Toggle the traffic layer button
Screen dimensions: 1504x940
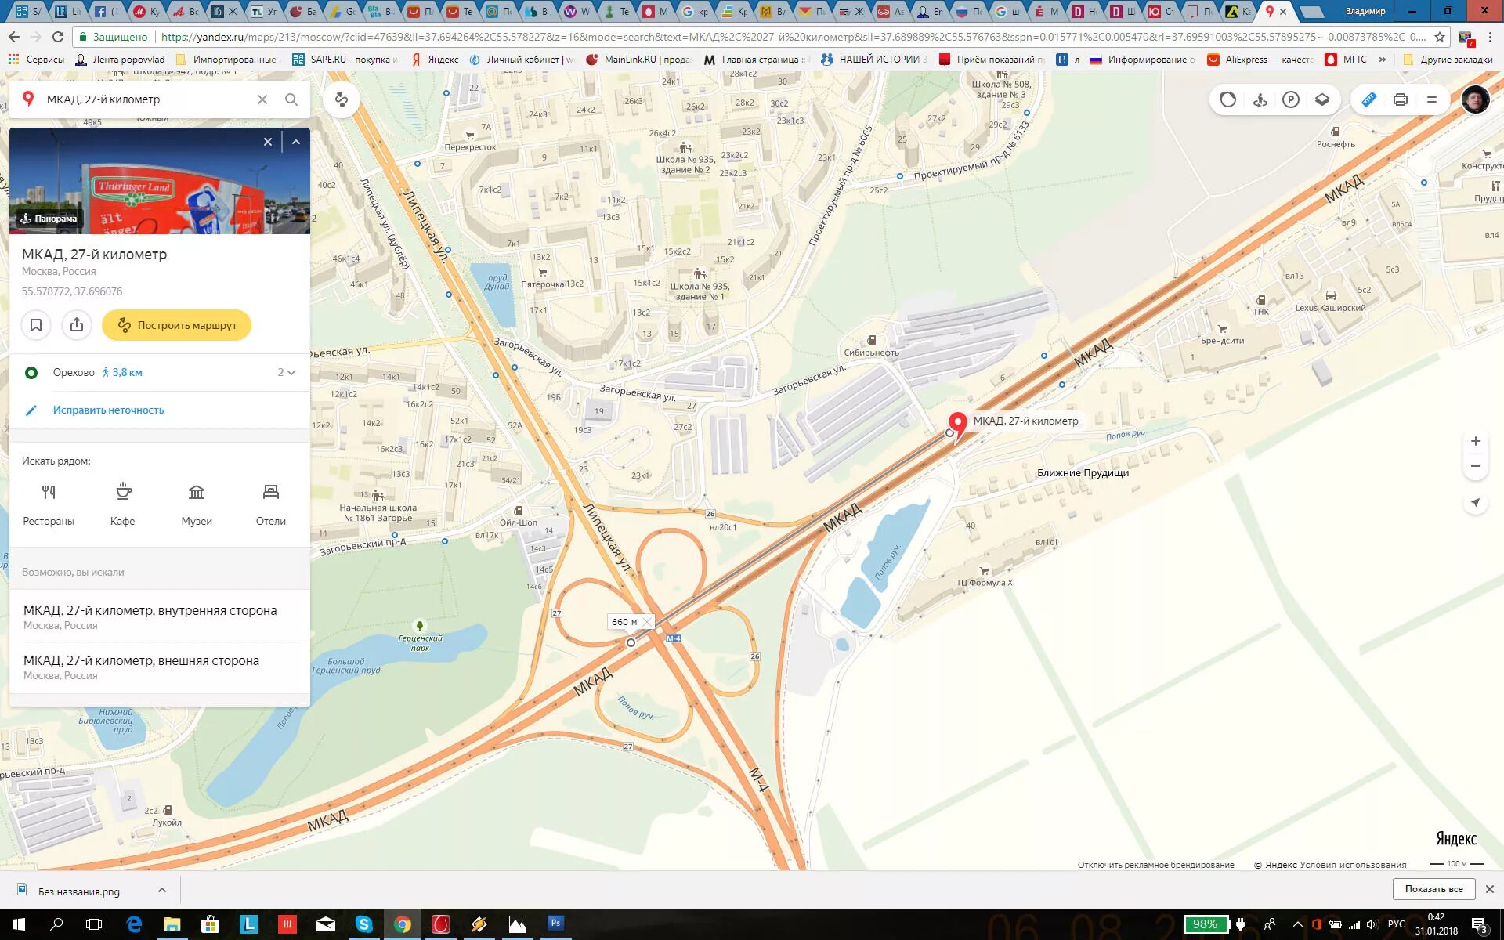tap(1227, 99)
